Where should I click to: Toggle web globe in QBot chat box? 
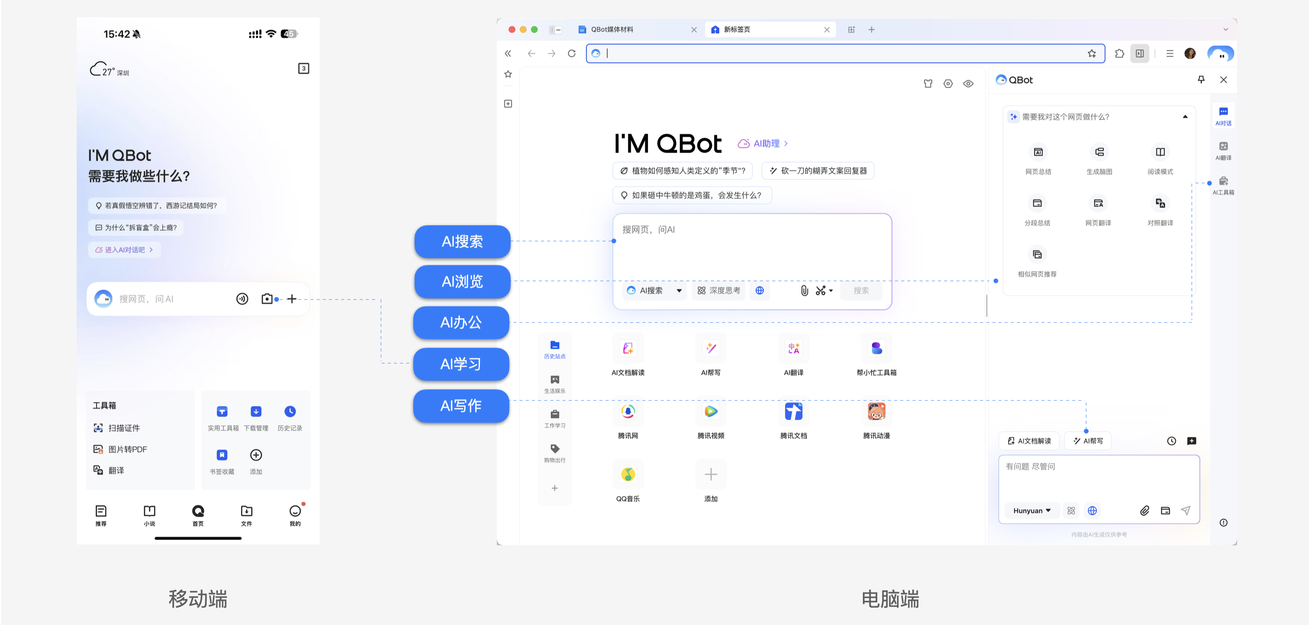click(x=1092, y=511)
